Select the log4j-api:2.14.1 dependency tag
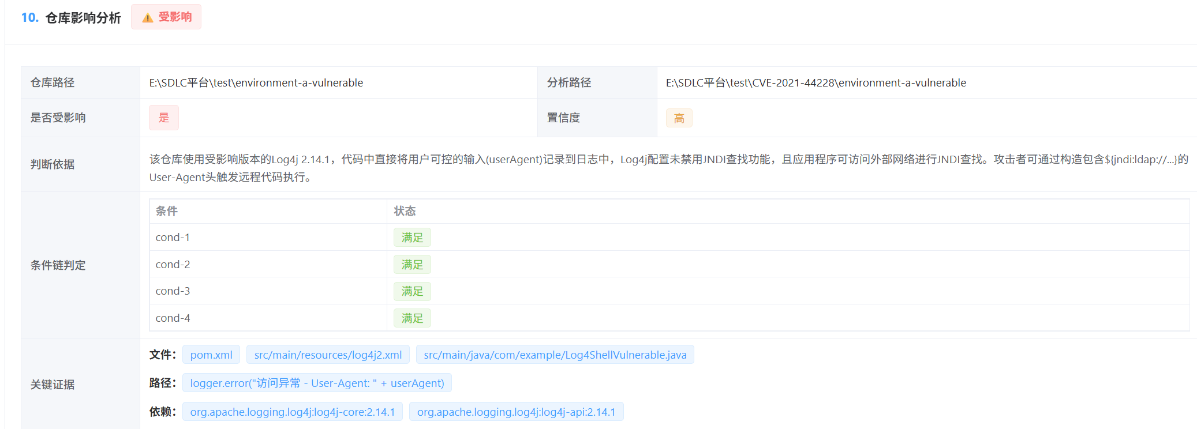1197x429 pixels. [x=516, y=412]
